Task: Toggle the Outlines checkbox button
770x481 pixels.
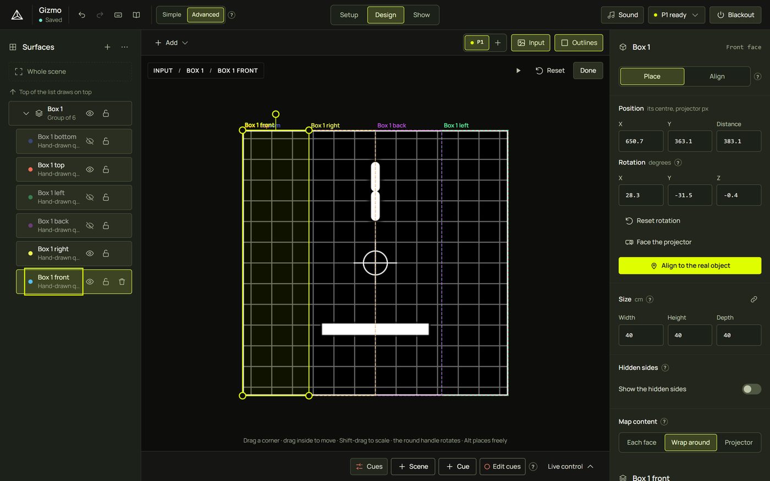Action: pos(579,42)
